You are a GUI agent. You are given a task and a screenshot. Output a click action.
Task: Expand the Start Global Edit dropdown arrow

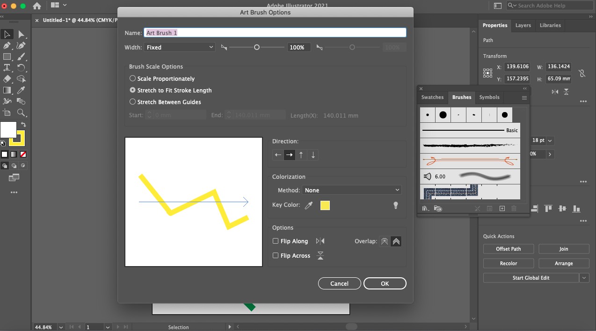point(584,278)
